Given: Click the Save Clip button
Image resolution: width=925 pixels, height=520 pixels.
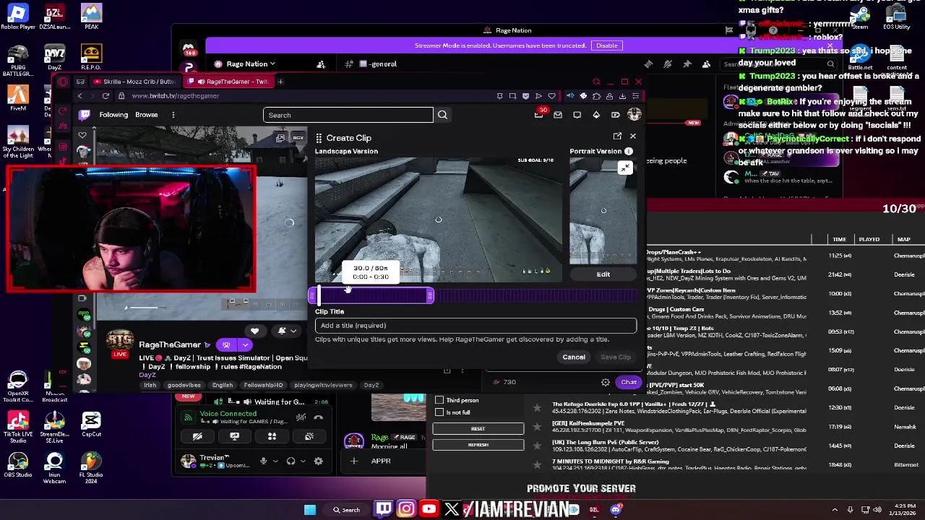Looking at the screenshot, I should pyautogui.click(x=616, y=357).
